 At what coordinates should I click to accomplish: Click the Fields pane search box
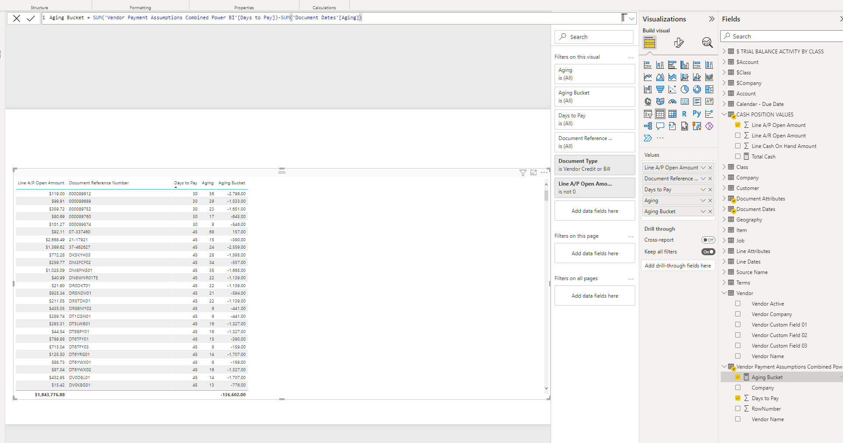tap(783, 36)
